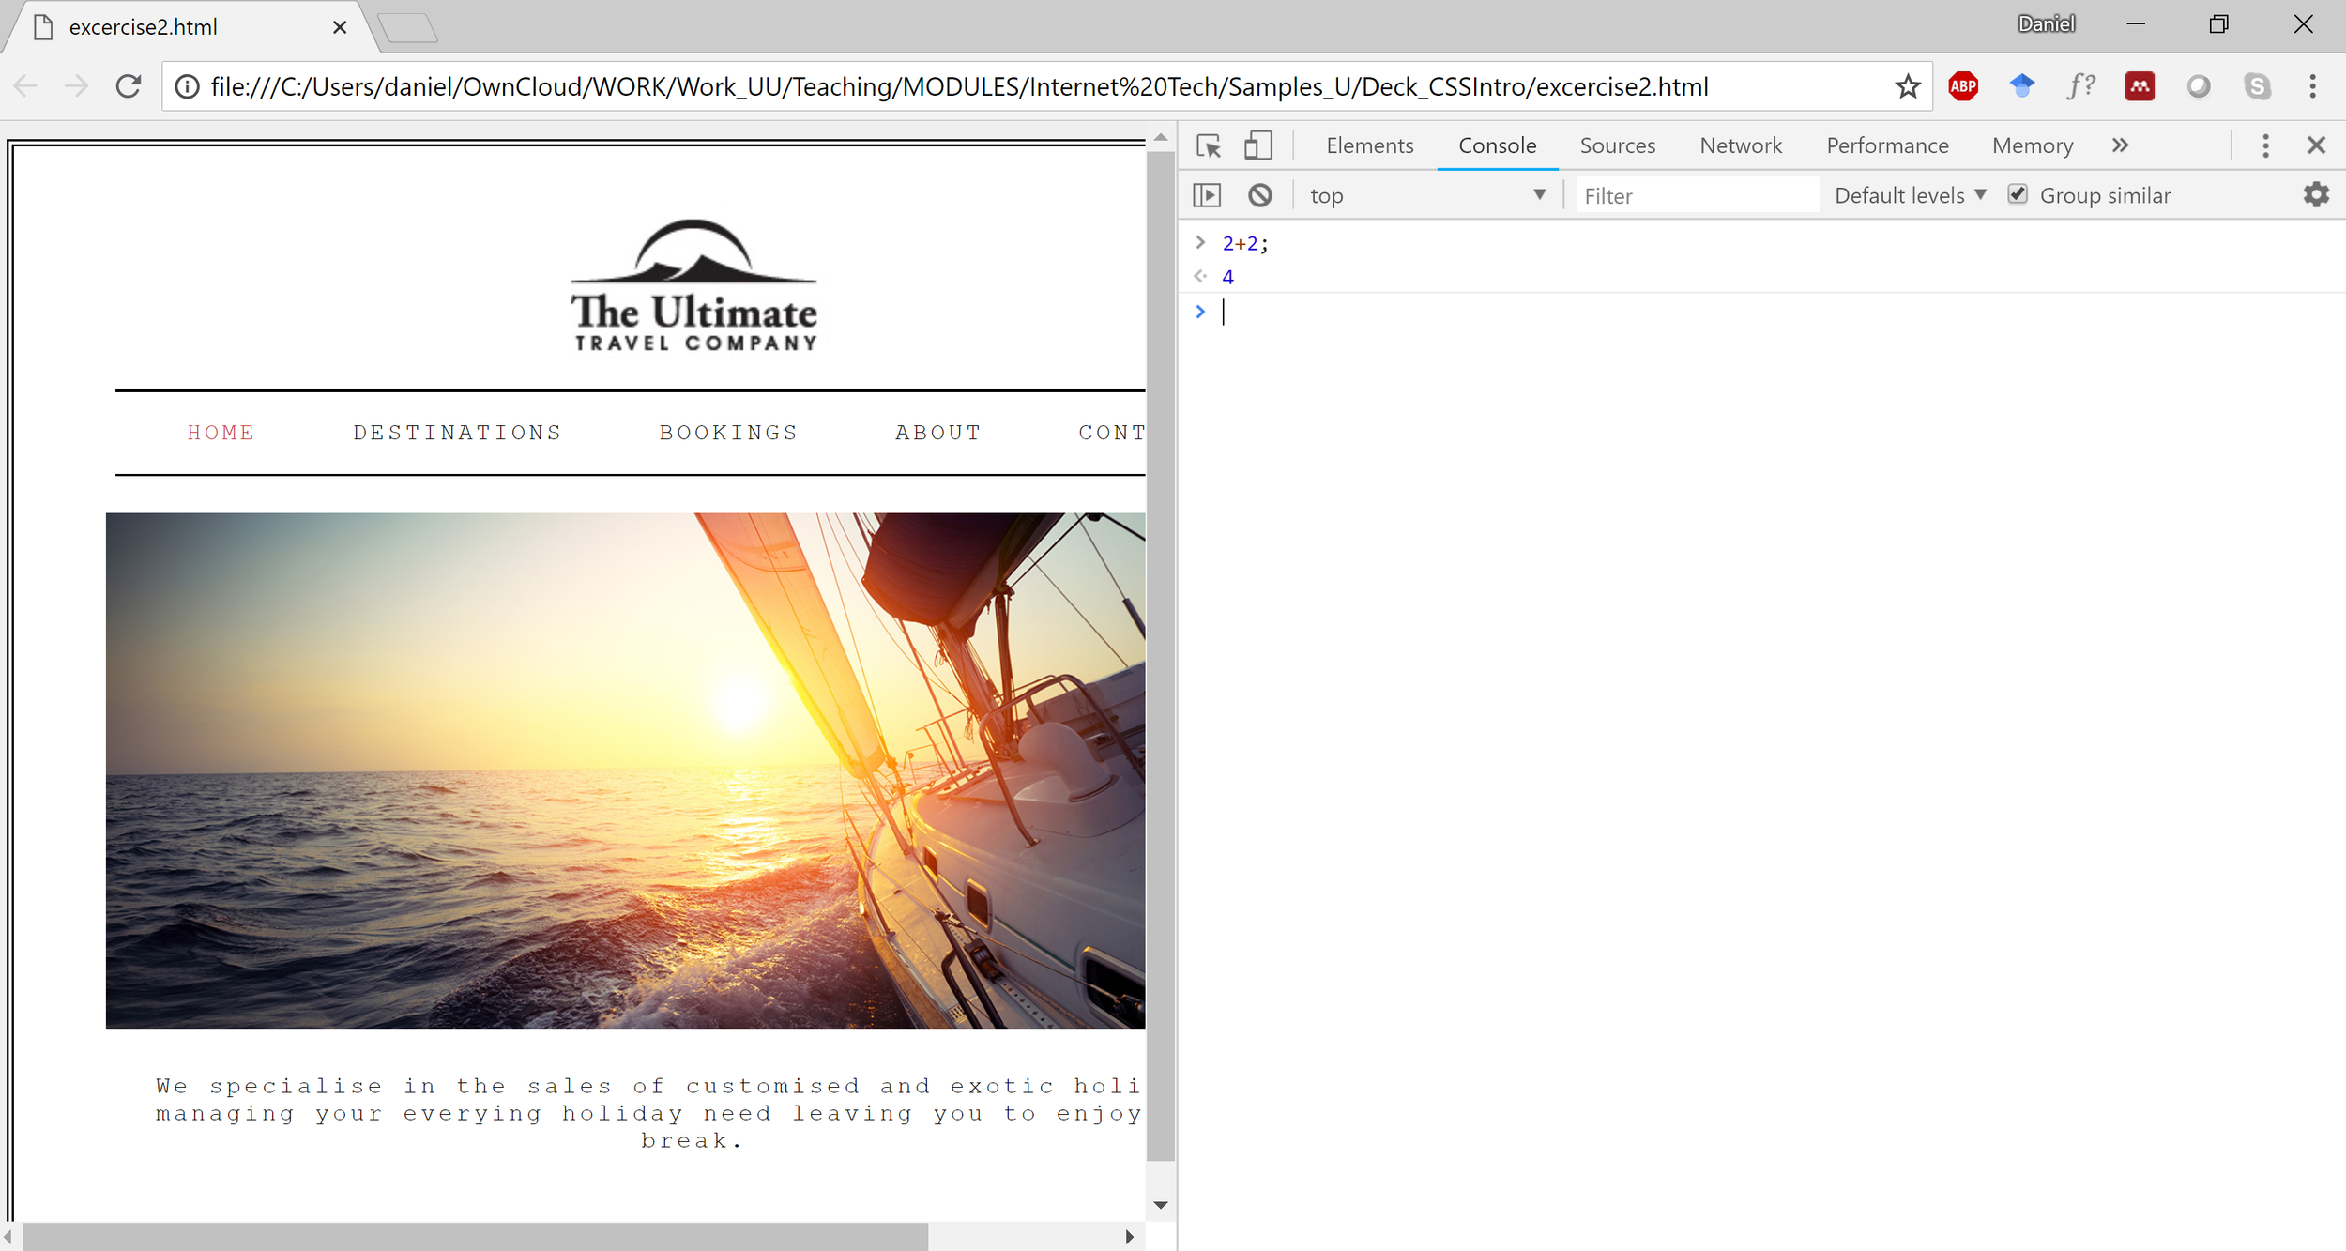This screenshot has width=2346, height=1251.
Task: Bookmark page with the star icon
Action: (1907, 86)
